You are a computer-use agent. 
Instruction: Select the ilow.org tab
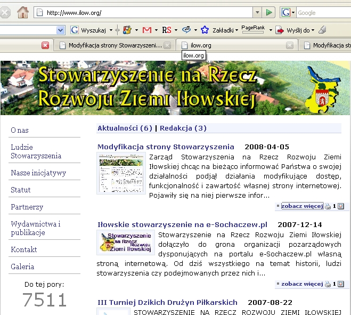[x=237, y=45]
